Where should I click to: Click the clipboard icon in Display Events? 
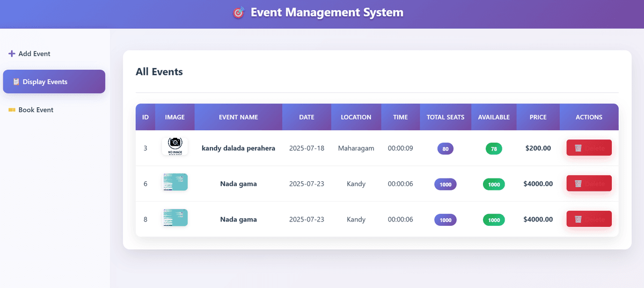(x=16, y=82)
